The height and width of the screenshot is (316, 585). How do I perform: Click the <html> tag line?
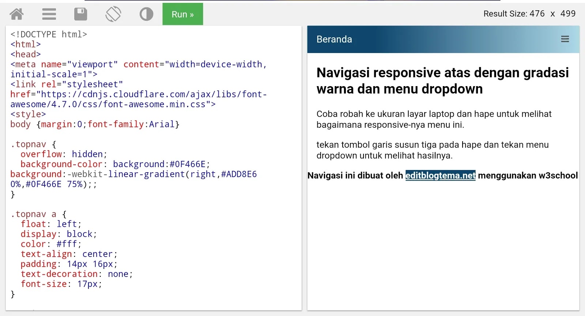point(26,45)
